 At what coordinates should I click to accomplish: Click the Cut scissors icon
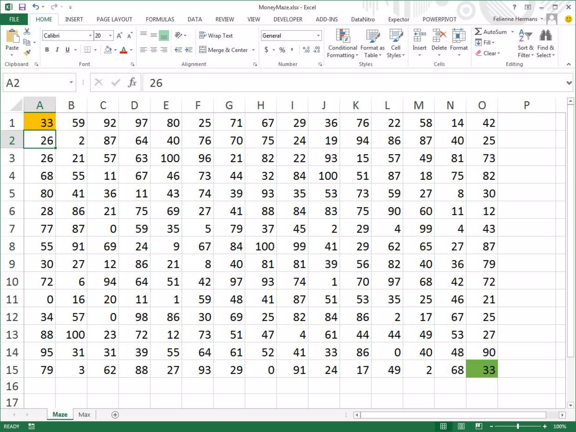click(x=27, y=31)
